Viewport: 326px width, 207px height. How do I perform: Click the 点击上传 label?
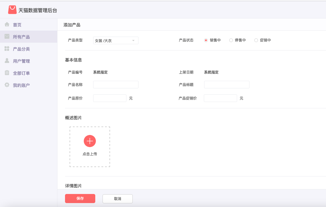tap(90, 154)
